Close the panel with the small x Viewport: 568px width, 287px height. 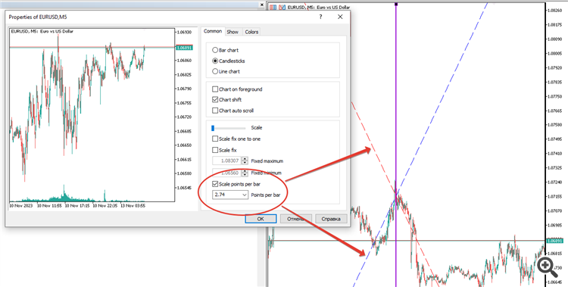(262, 5)
